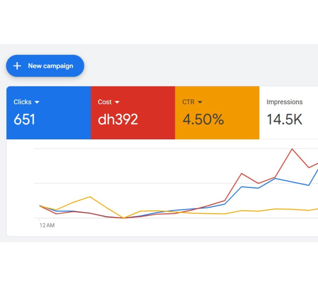Click the early peak of the yellow CTR line
This screenshot has height=286, width=318.
click(x=90, y=197)
